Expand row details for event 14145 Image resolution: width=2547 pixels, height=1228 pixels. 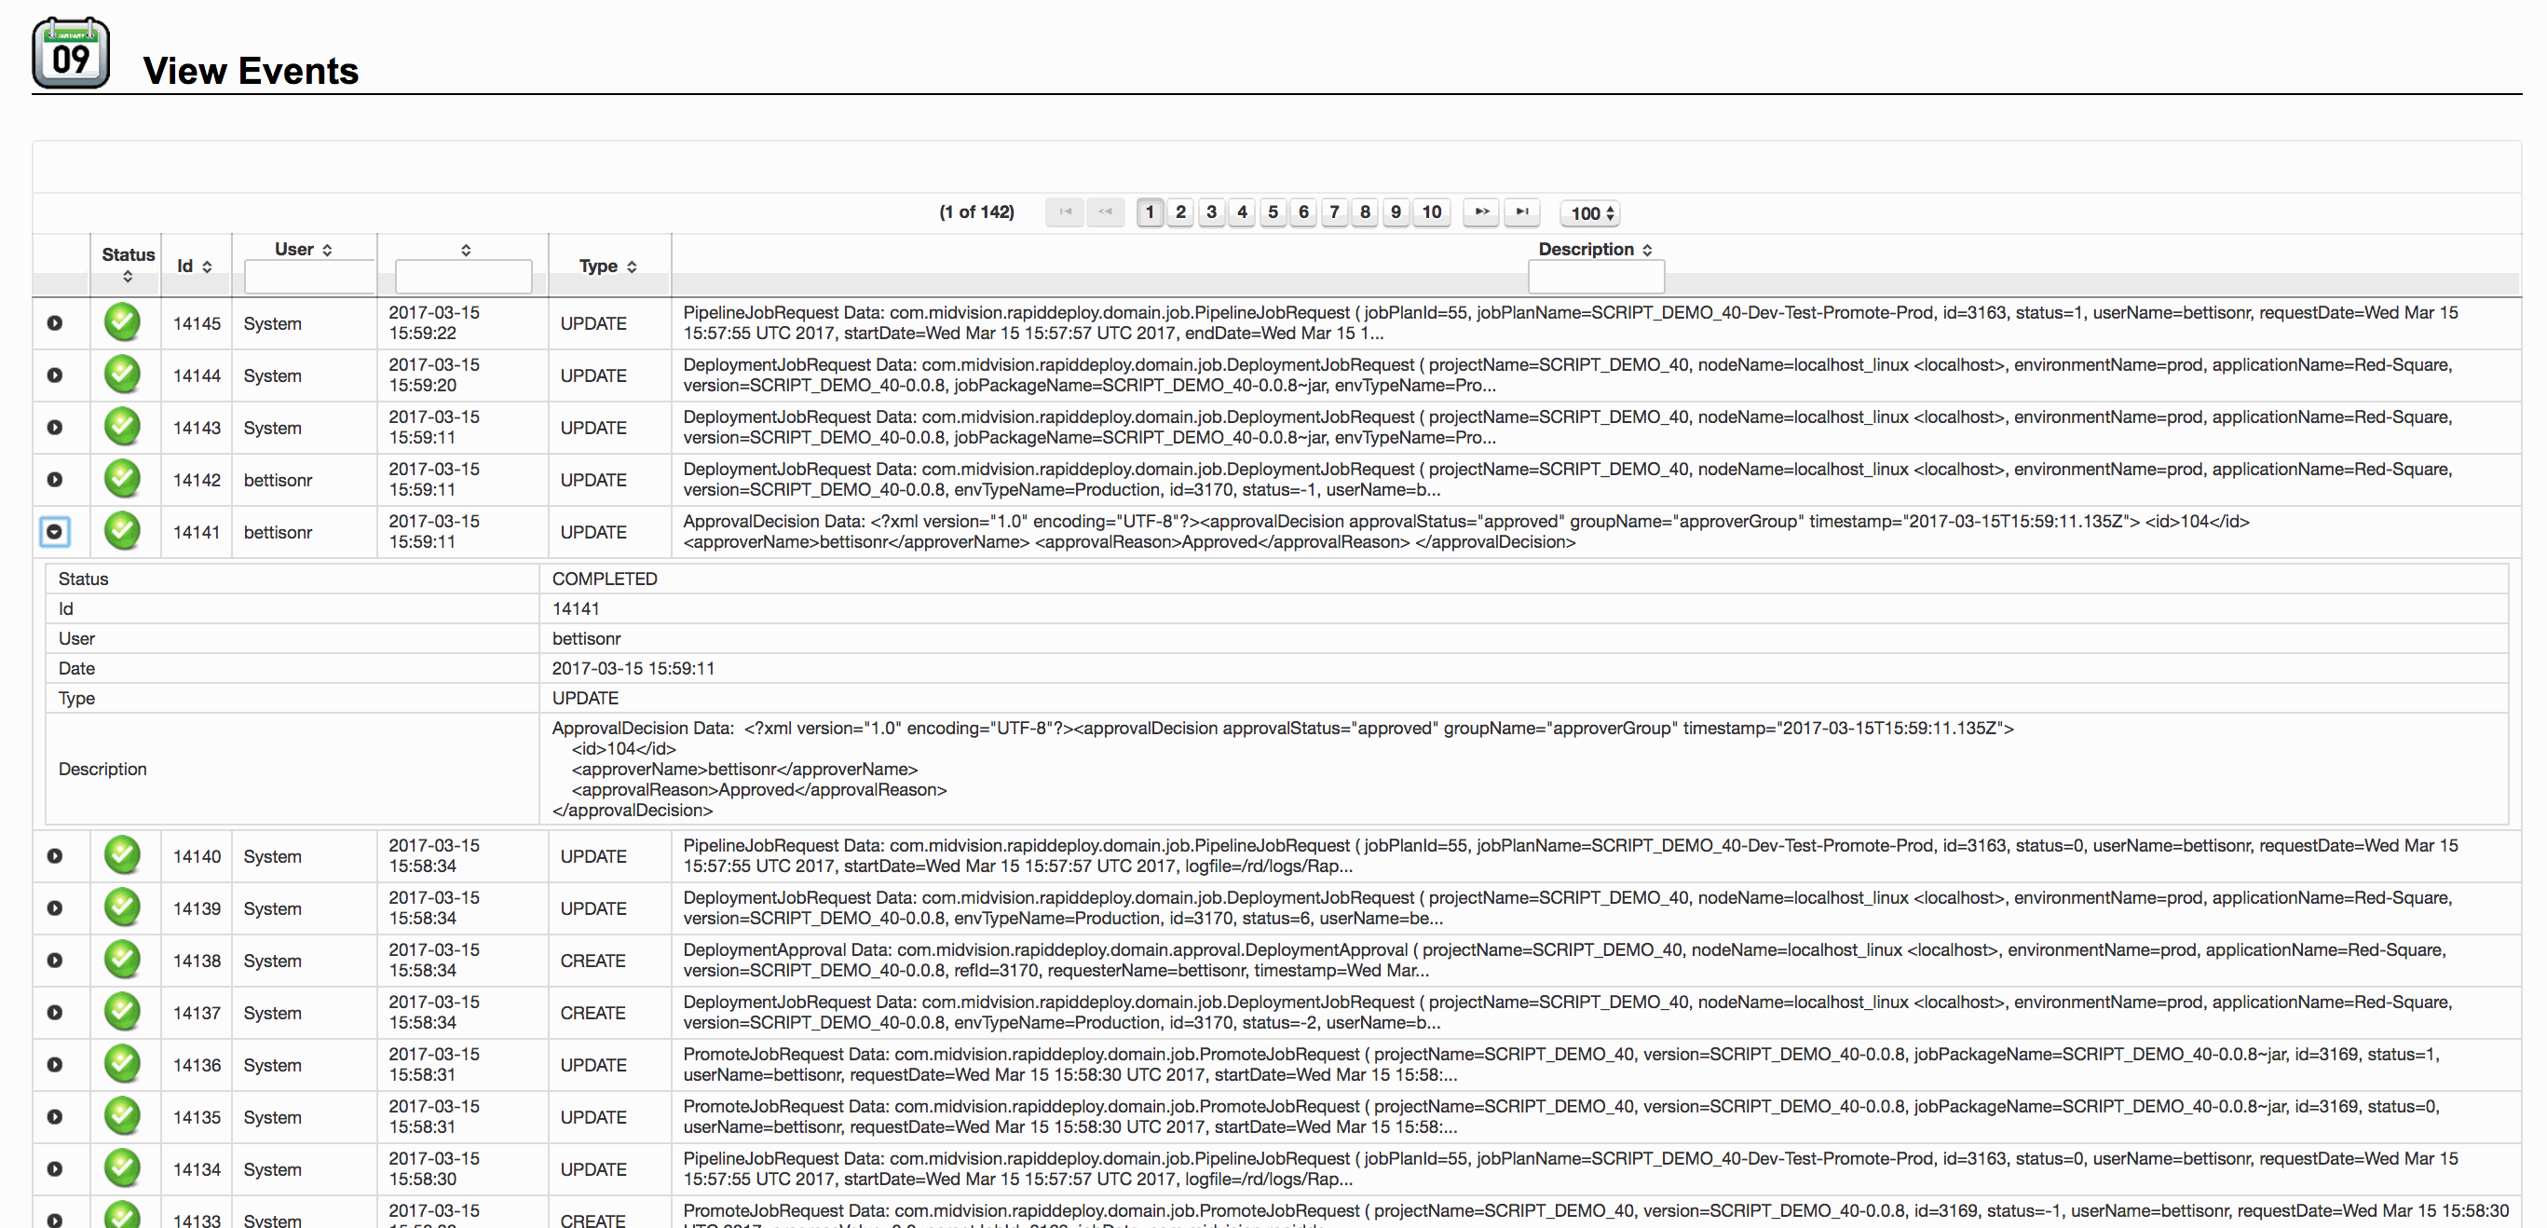tap(54, 323)
